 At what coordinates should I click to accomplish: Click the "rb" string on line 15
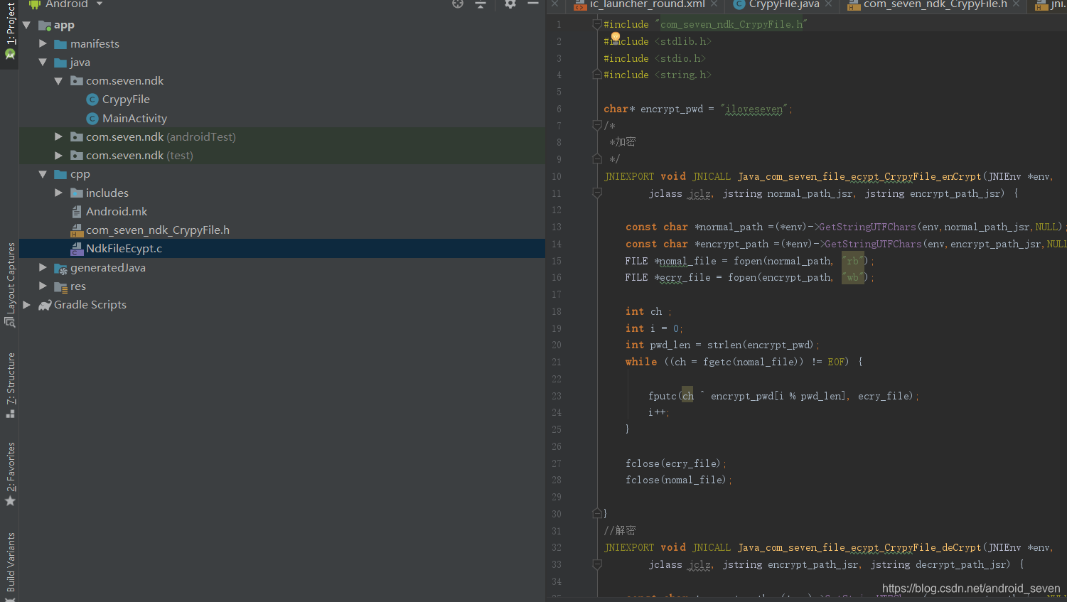(x=853, y=261)
